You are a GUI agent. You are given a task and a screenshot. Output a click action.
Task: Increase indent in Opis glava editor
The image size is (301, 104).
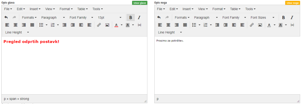73,25
